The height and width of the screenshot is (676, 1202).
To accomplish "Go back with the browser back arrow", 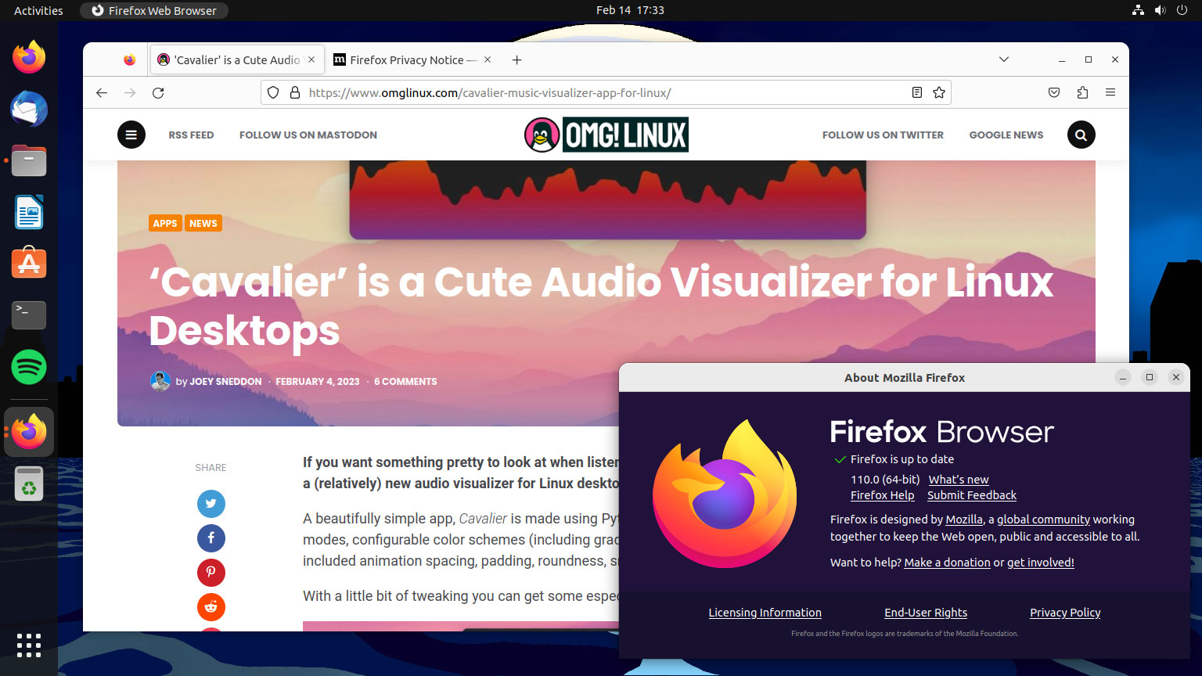I will (102, 92).
